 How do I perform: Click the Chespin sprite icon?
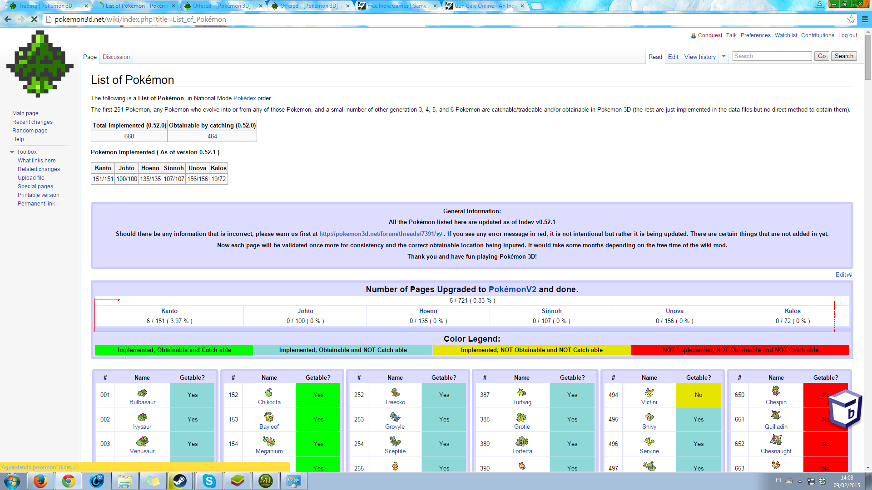776,391
